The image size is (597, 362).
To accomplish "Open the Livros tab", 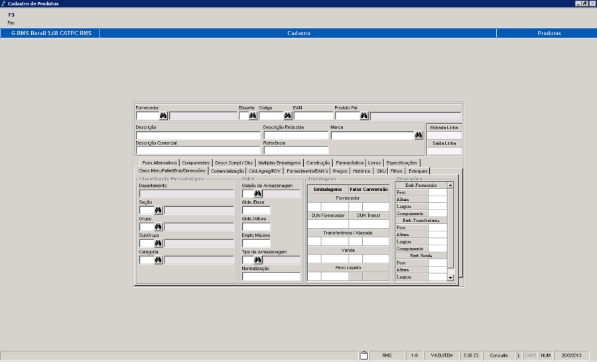I will pos(374,163).
